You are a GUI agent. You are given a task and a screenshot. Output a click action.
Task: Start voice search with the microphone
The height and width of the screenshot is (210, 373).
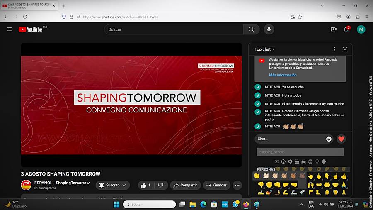(x=269, y=29)
